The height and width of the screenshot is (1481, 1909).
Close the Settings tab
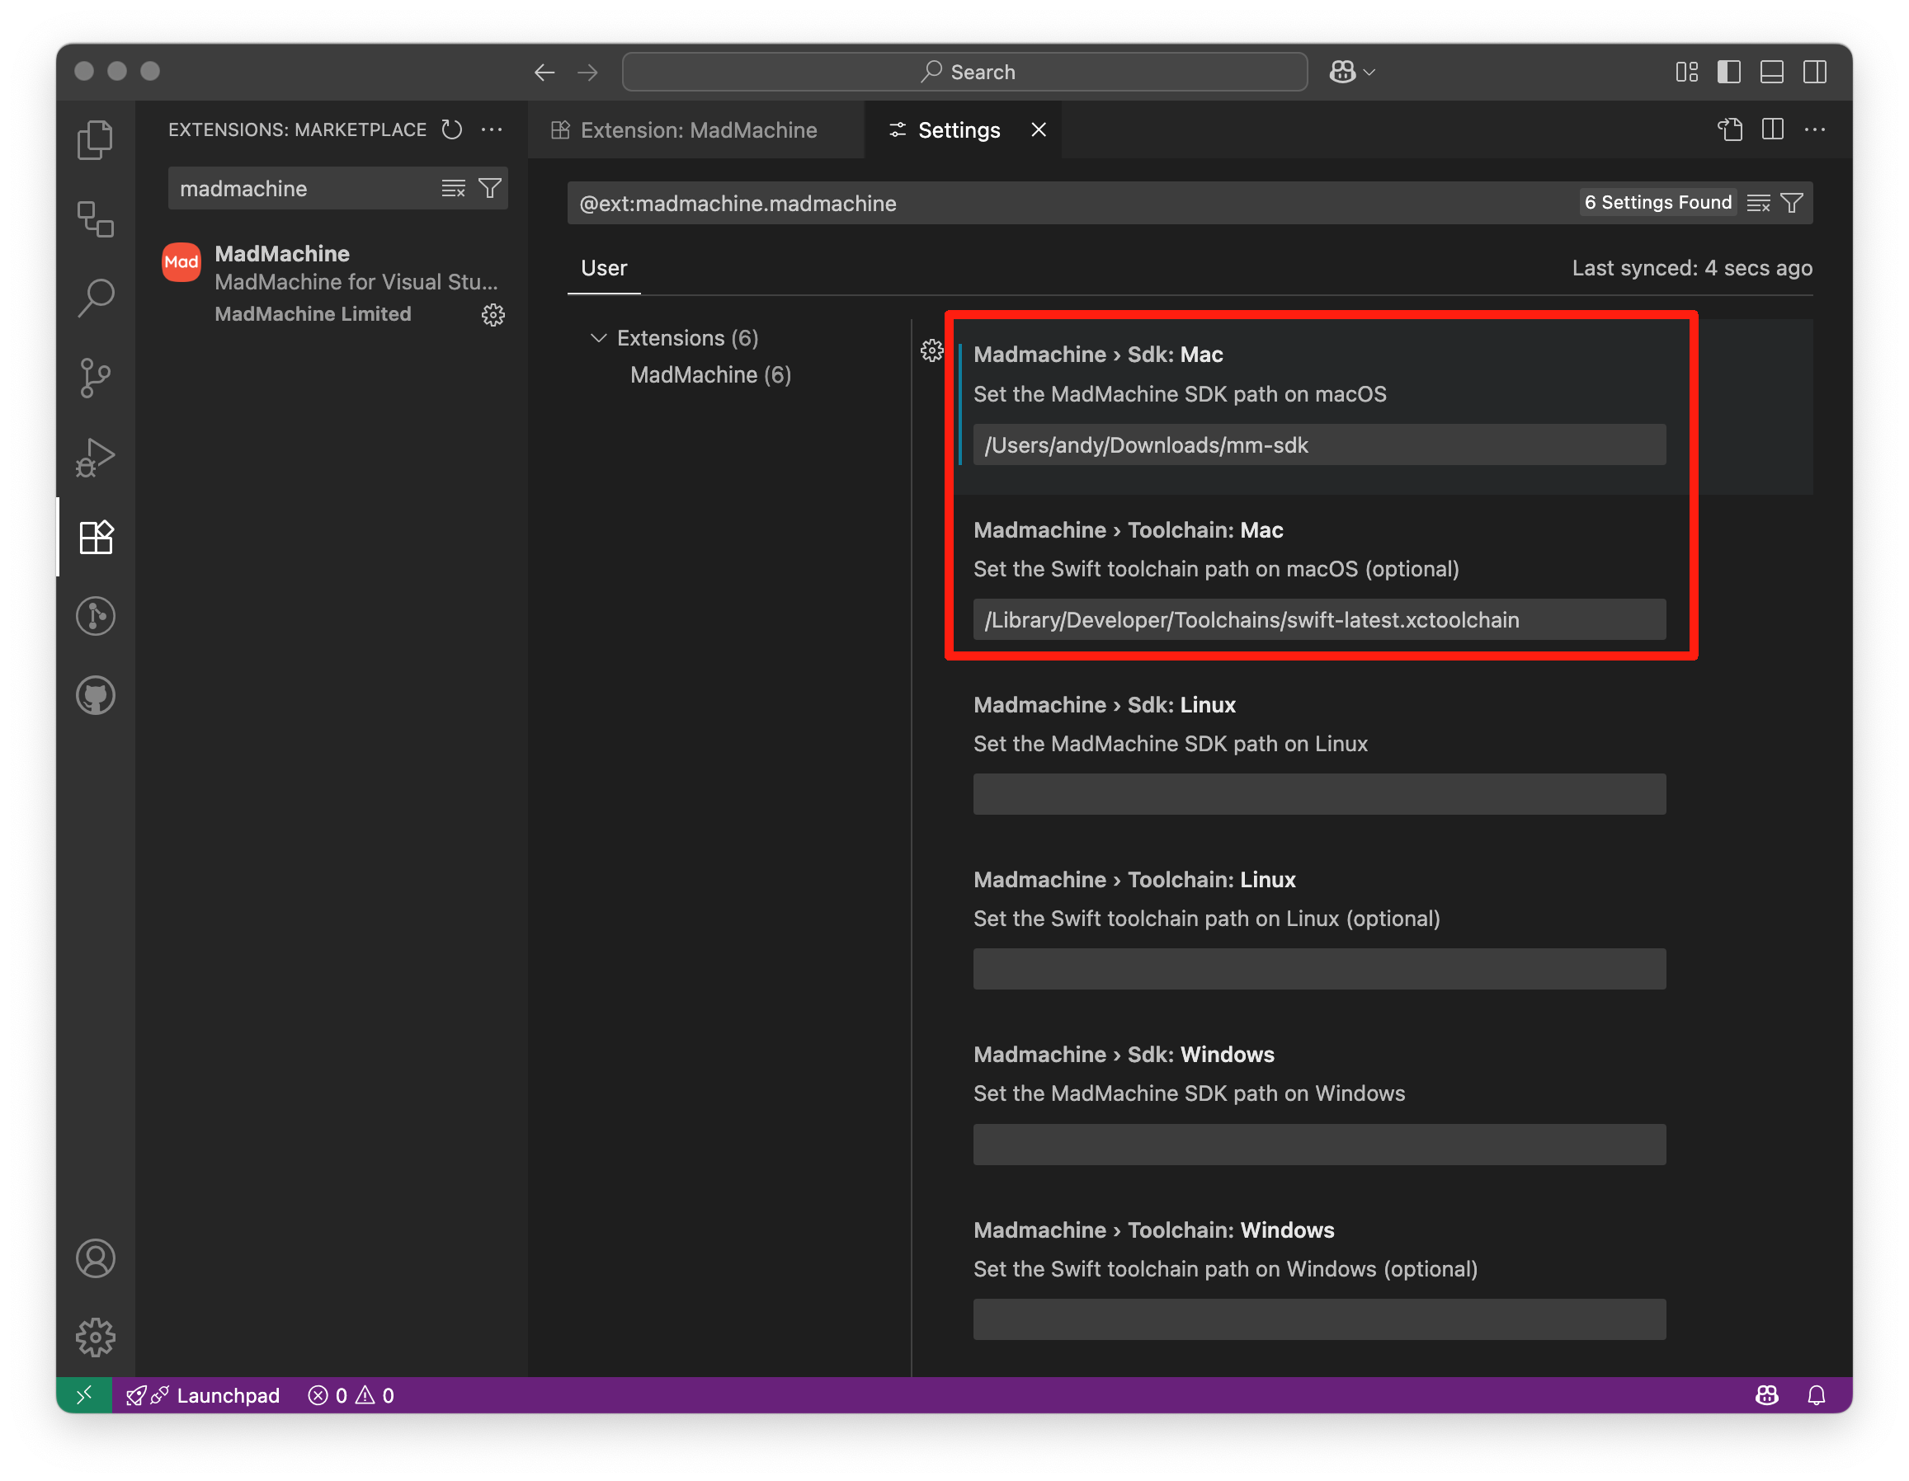click(x=1039, y=130)
